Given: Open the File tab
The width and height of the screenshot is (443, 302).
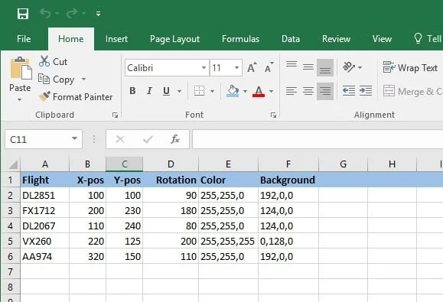Looking at the screenshot, I should tap(24, 39).
